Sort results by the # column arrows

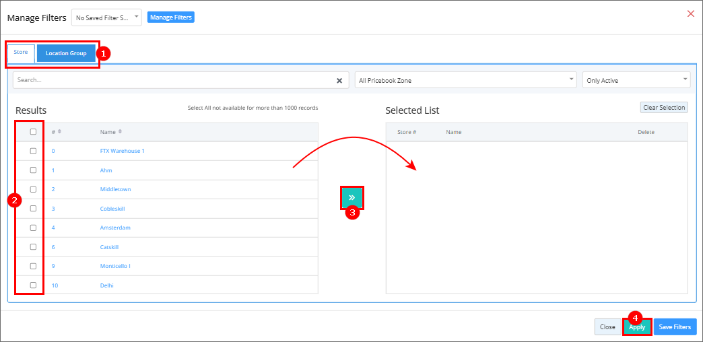click(x=60, y=132)
